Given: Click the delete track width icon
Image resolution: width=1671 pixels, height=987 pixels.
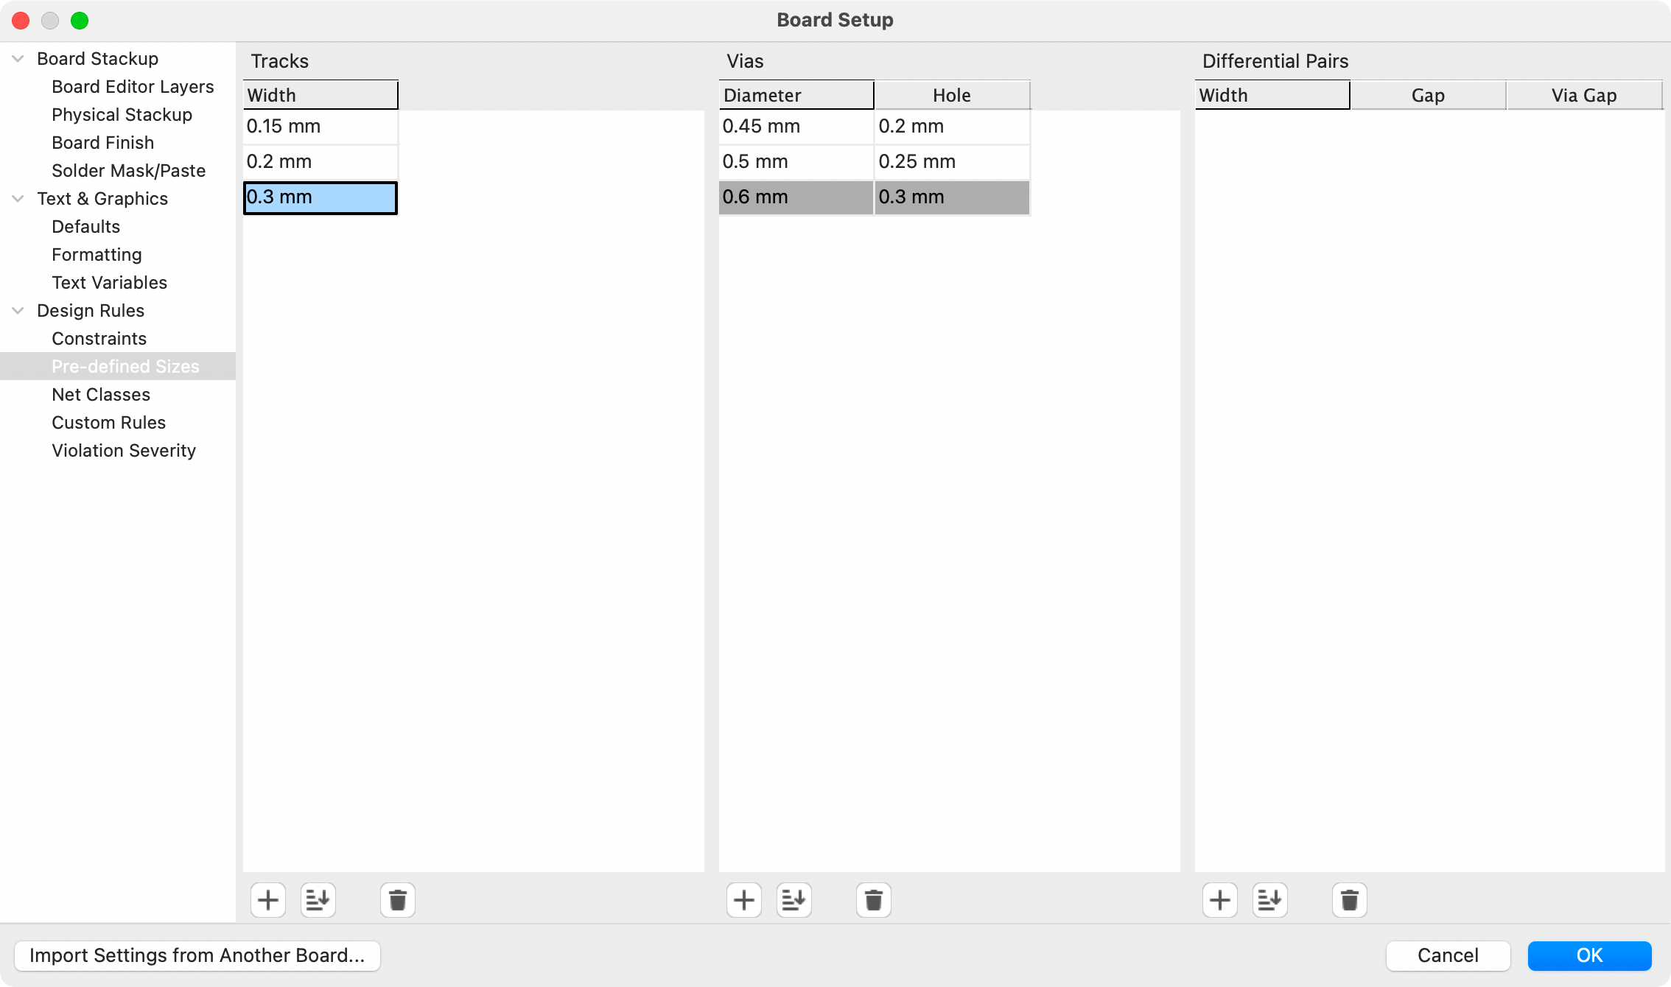Looking at the screenshot, I should [399, 899].
